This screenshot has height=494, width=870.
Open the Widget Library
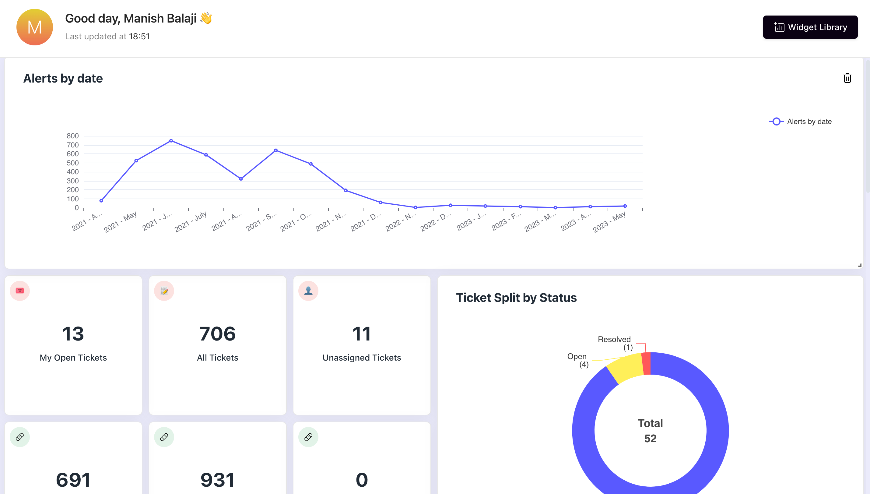coord(810,27)
